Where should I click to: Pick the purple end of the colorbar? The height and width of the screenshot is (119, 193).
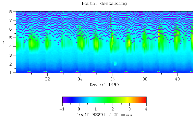(64, 100)
